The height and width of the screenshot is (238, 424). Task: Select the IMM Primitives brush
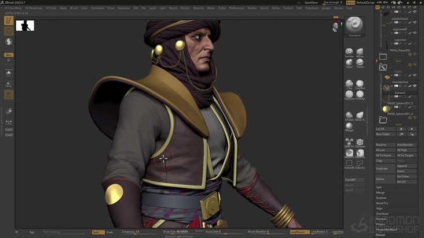[349, 143]
